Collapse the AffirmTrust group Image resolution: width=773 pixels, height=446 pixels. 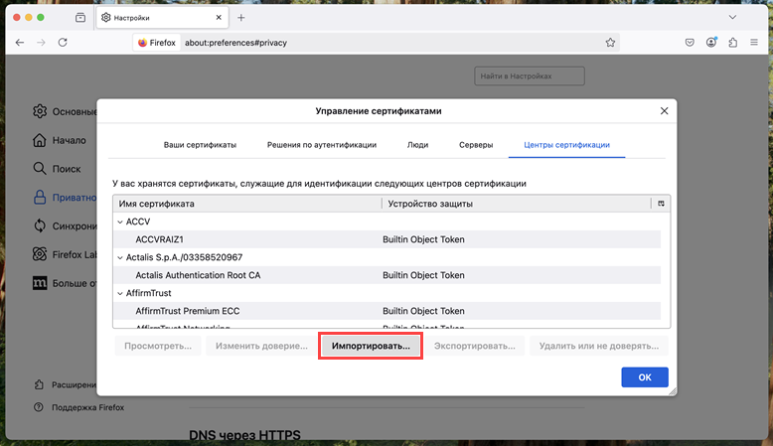point(120,293)
